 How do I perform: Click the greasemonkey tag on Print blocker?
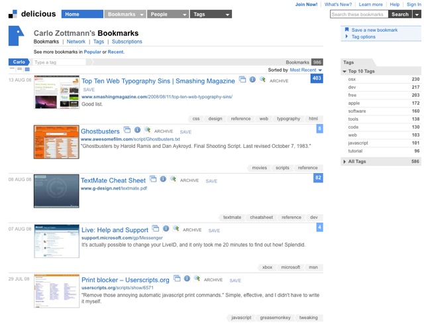click(275, 318)
